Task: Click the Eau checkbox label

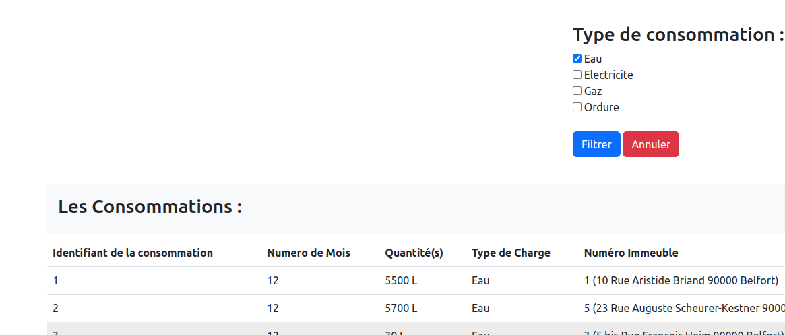Action: [593, 59]
